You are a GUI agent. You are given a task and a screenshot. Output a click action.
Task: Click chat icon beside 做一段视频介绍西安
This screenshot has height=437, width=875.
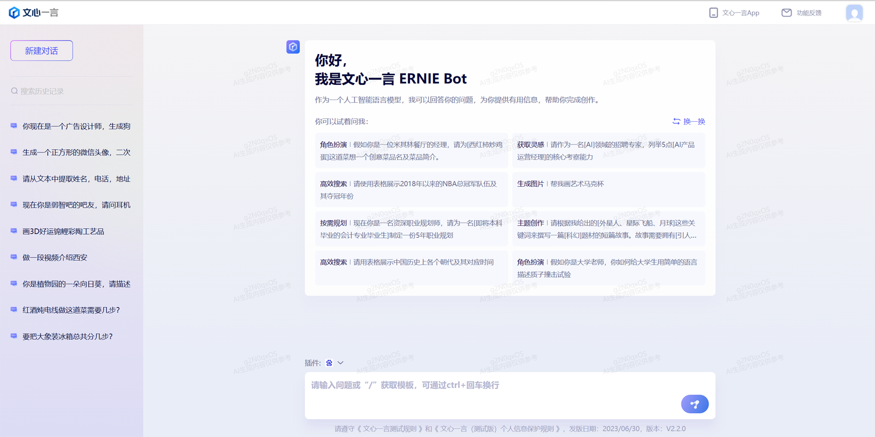click(14, 257)
